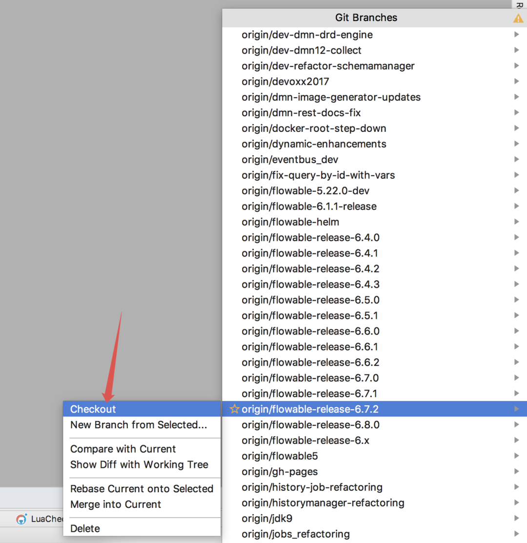
Task: Expand submenu arrow for origin/devoxx2017
Action: (516, 81)
